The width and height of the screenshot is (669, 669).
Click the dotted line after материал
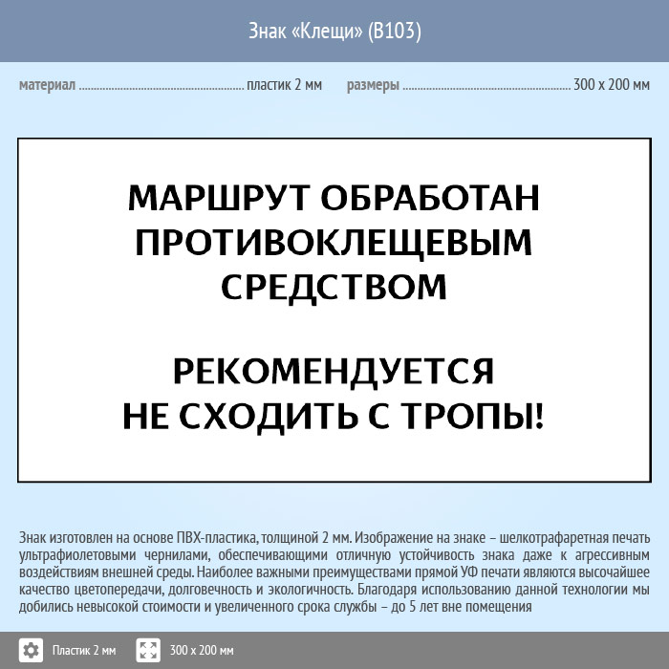click(x=161, y=86)
